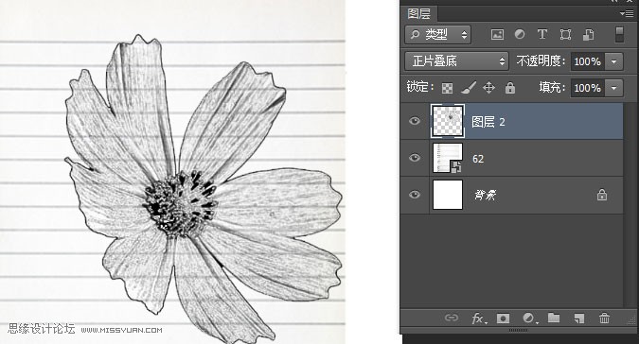639x344 pixels.
Task: Open the 类型 filter type dropdown
Action: click(437, 35)
